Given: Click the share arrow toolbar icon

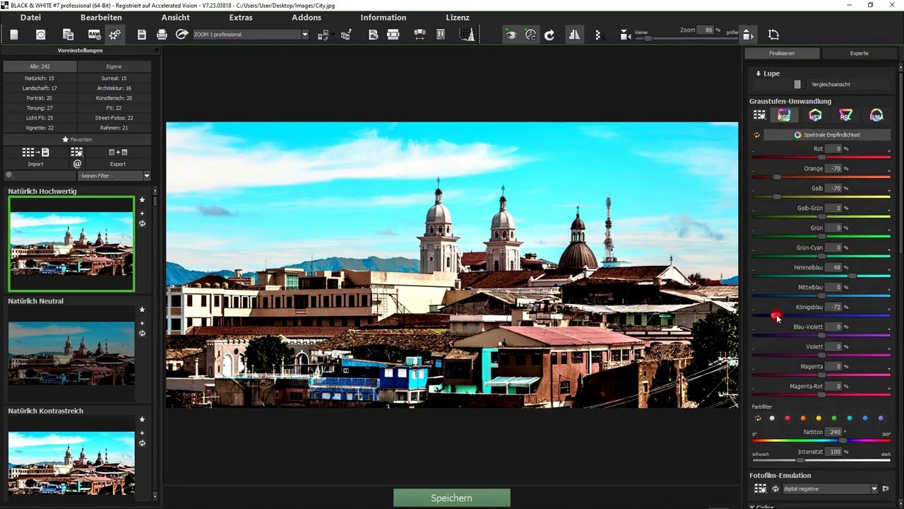Looking at the screenshot, I should point(182,35).
